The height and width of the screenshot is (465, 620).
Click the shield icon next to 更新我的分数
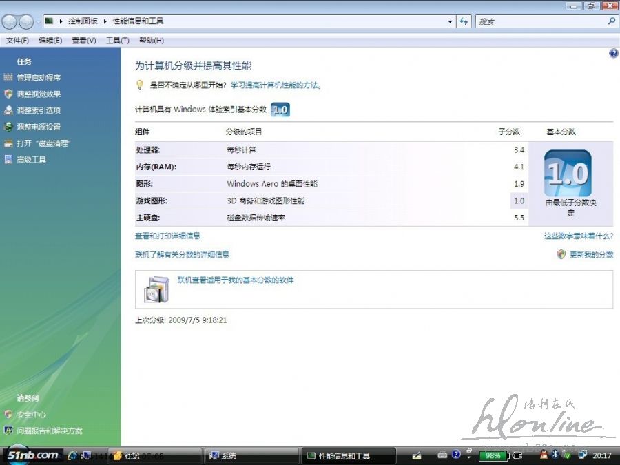[x=561, y=254]
